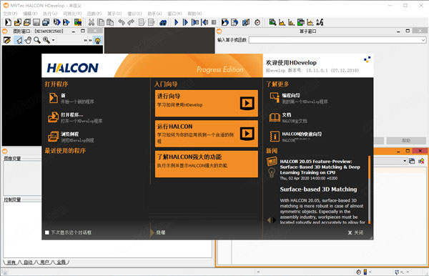Click the save program disk icon
The height and width of the screenshot is (276, 429).
36,22
